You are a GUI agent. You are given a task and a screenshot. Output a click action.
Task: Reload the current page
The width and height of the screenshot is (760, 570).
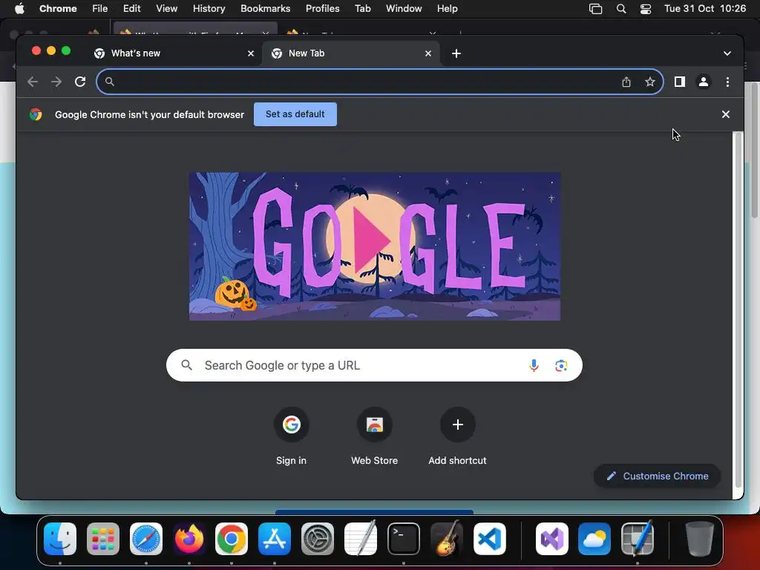pyautogui.click(x=80, y=82)
